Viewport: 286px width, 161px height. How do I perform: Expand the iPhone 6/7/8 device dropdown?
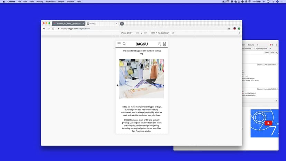pyautogui.click(x=127, y=33)
